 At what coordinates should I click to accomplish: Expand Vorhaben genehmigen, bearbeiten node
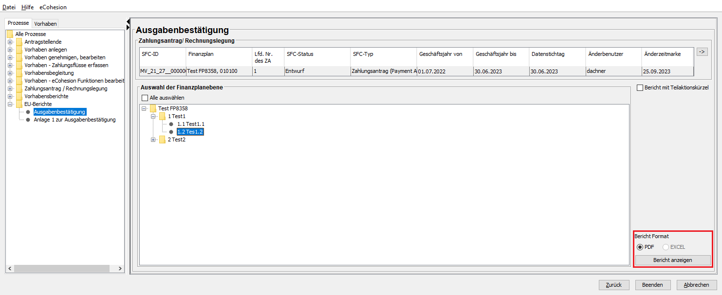[10, 57]
